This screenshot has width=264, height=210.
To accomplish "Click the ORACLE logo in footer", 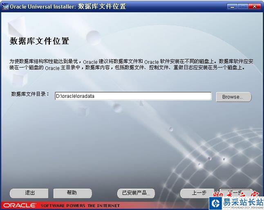I will 20,205.
